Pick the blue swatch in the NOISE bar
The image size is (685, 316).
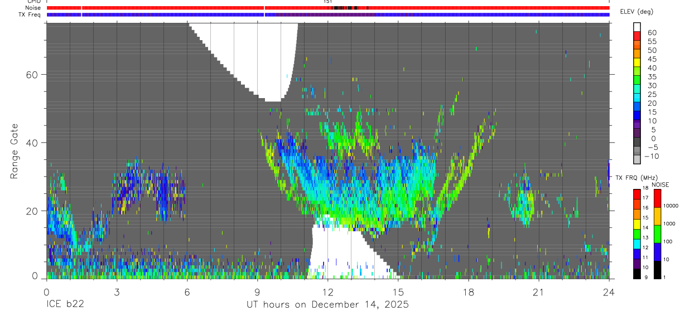[657, 252]
